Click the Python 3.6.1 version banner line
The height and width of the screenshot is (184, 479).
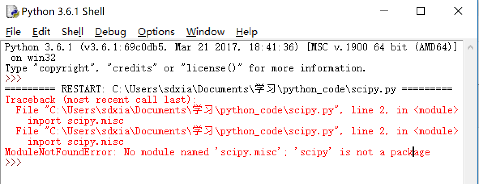click(x=231, y=47)
